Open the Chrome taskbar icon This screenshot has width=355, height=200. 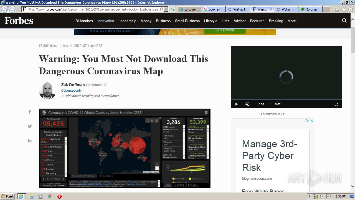(x=50, y=196)
